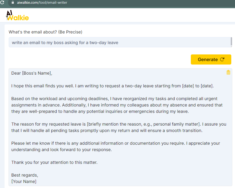Click the textarea resize corner handle
Viewport: 235px width, 188px height.
click(x=231, y=46)
